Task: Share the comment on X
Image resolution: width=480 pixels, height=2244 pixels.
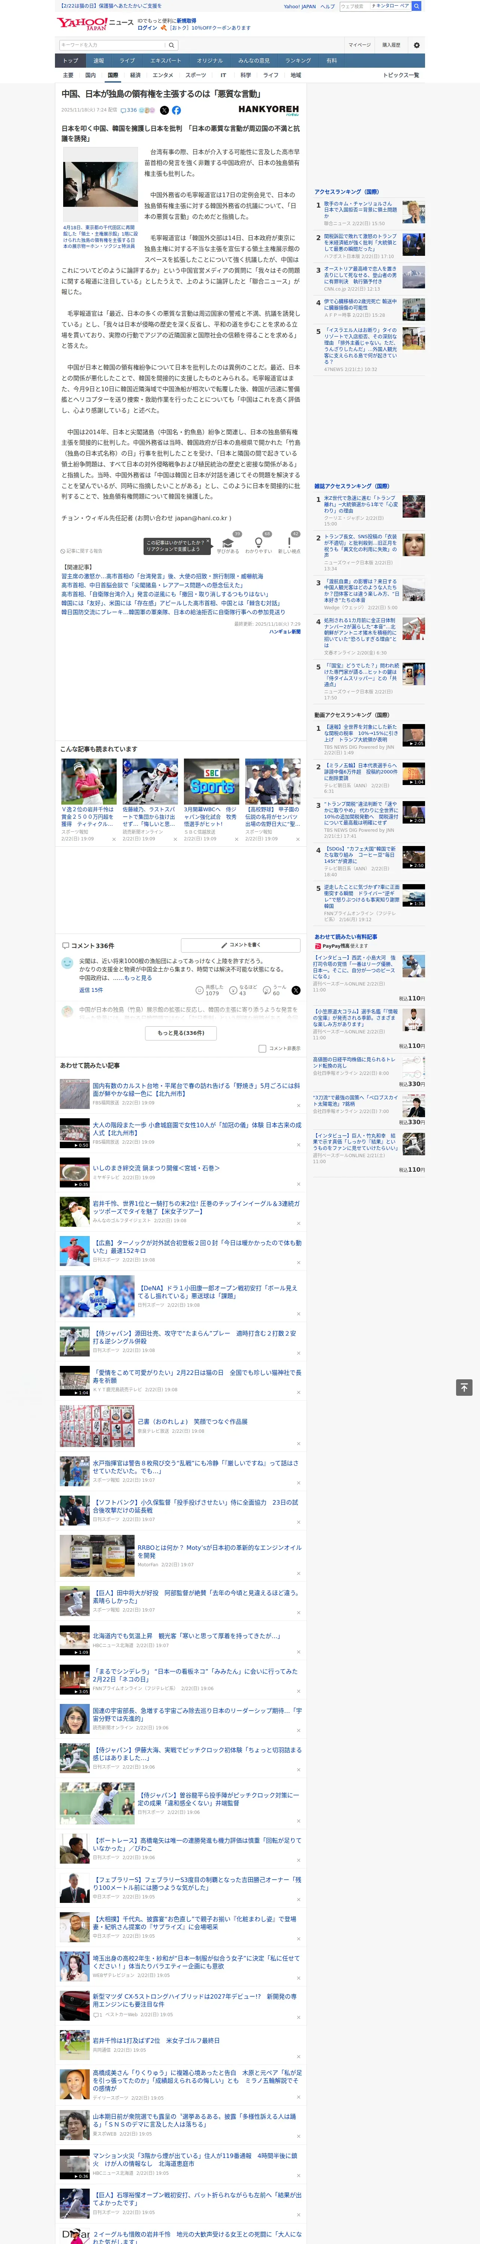Action: tap(295, 990)
